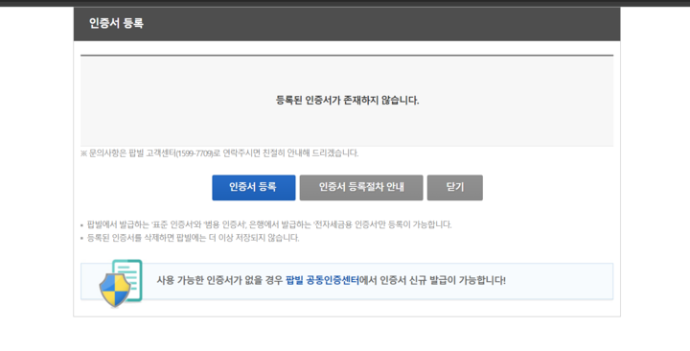Select the 등록된 인증서가 존재하지 않습니다 message
690x351 pixels.
[347, 101]
